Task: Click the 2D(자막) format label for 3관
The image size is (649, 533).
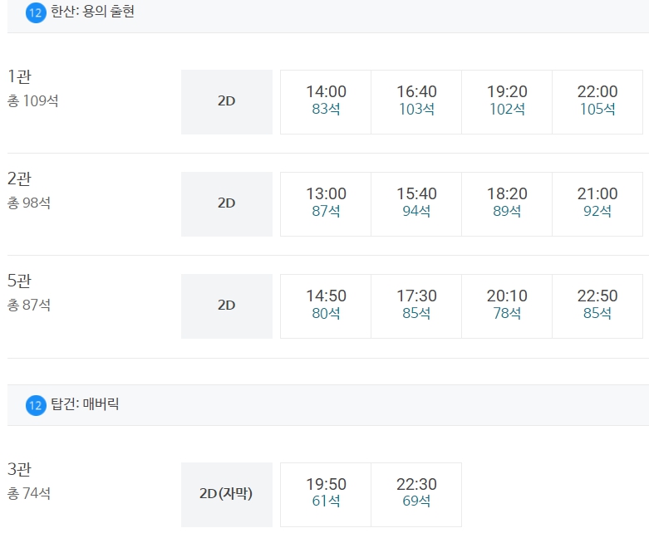Action: coord(227,495)
